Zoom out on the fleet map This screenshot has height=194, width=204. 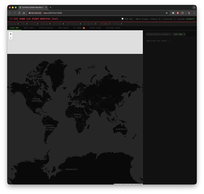[x=11, y=38]
